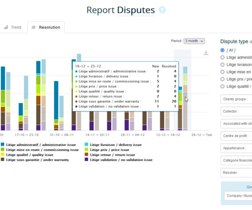Viewport: 252px width, 210px height.
Task: Click legend text 'Litige retour / return issue'
Action: (112, 155)
